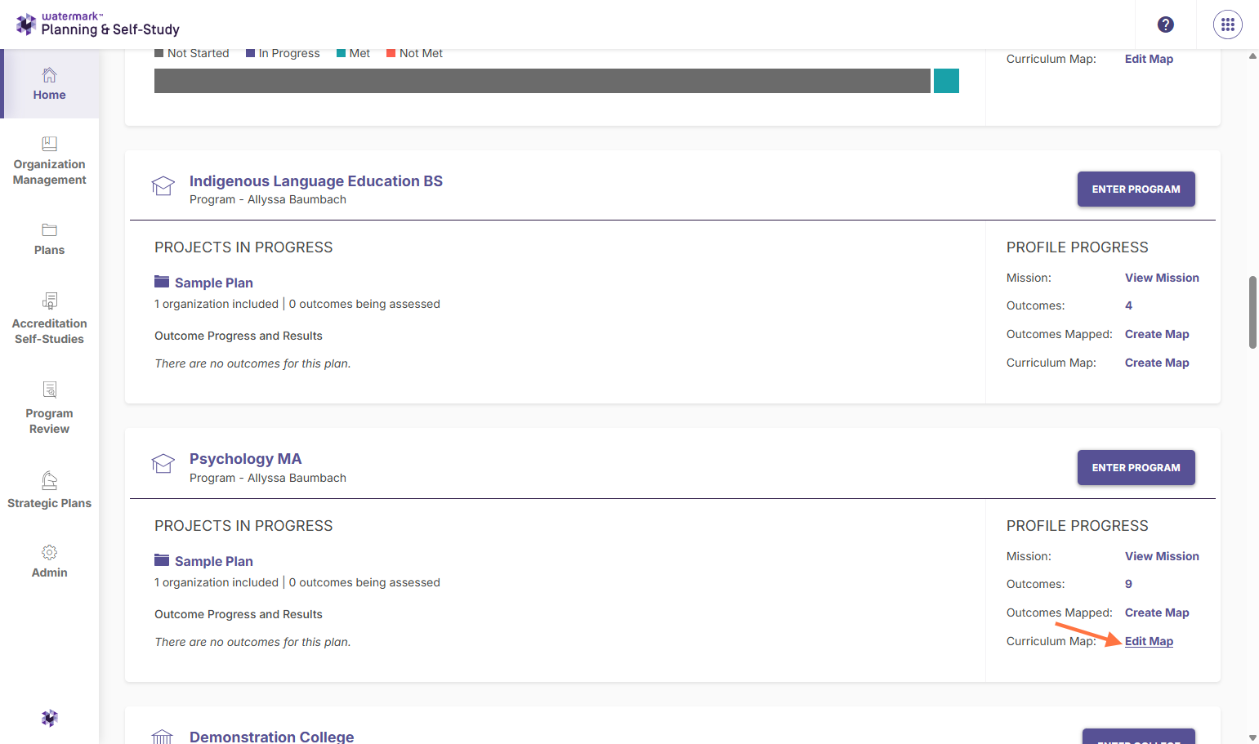
Task: Open the 9 outcomes link for Psychology MA
Action: tap(1128, 584)
